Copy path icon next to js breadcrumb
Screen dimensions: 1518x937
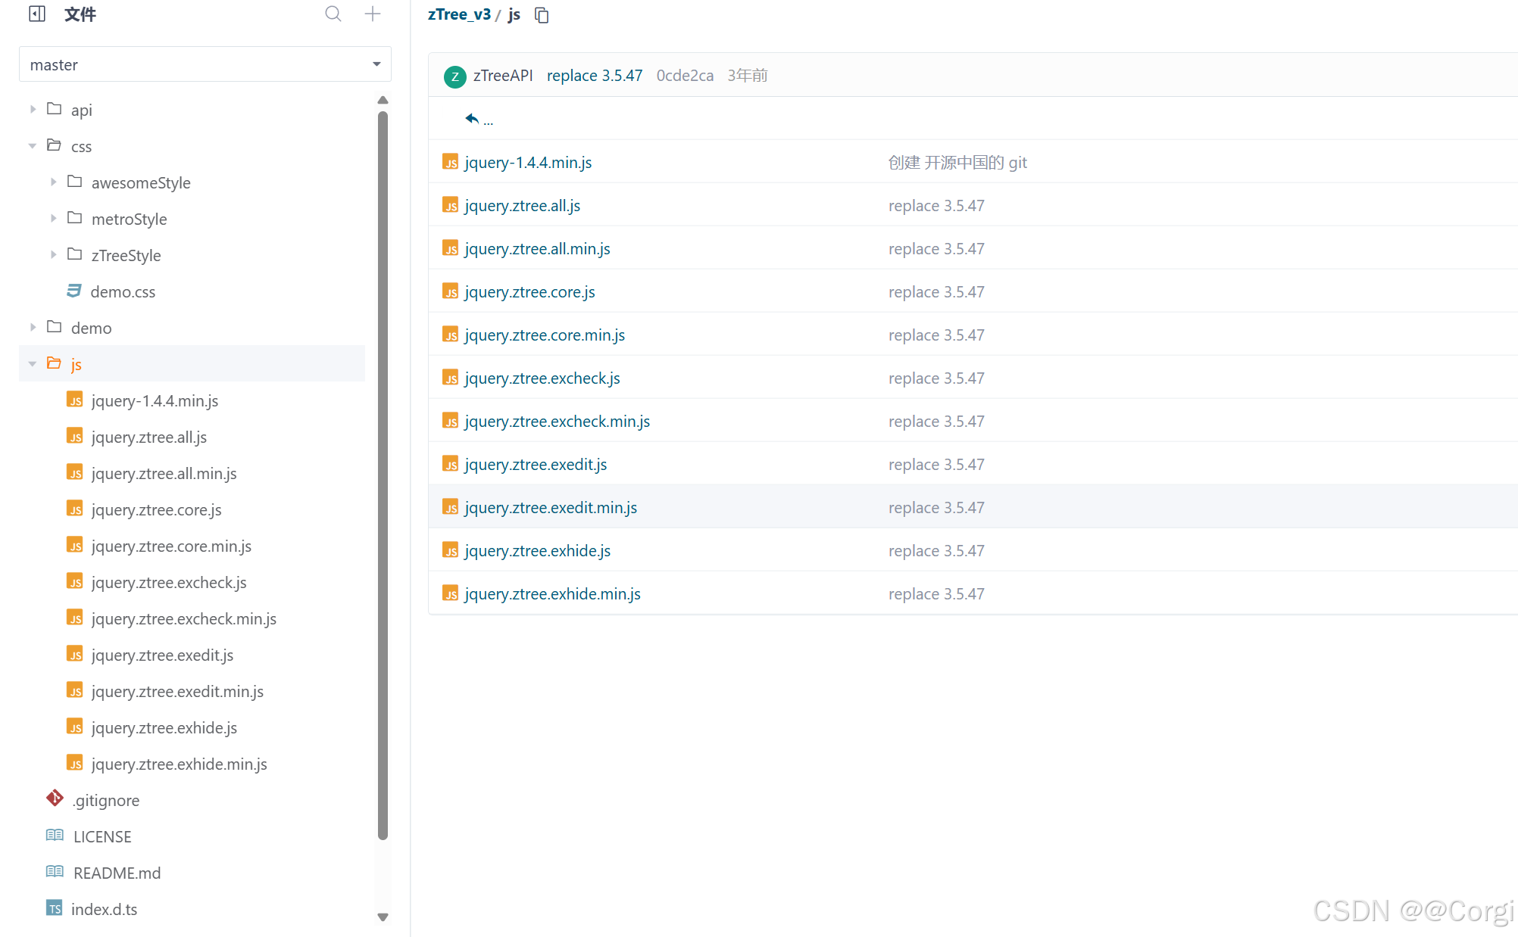point(542,15)
